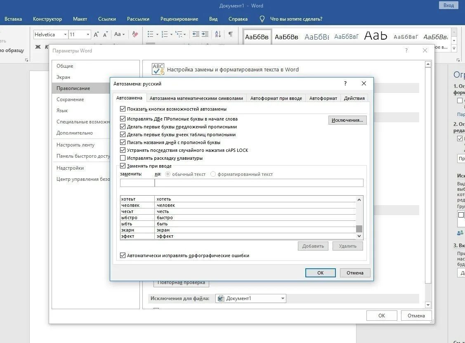Toggle the show paragraph marks icon
Viewport: 465px width, 343px height.
click(230, 34)
